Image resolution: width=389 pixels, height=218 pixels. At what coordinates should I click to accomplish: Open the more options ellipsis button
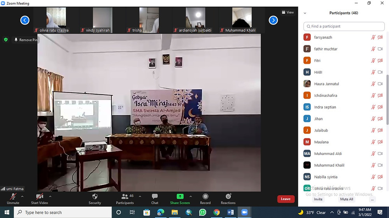coord(372,199)
